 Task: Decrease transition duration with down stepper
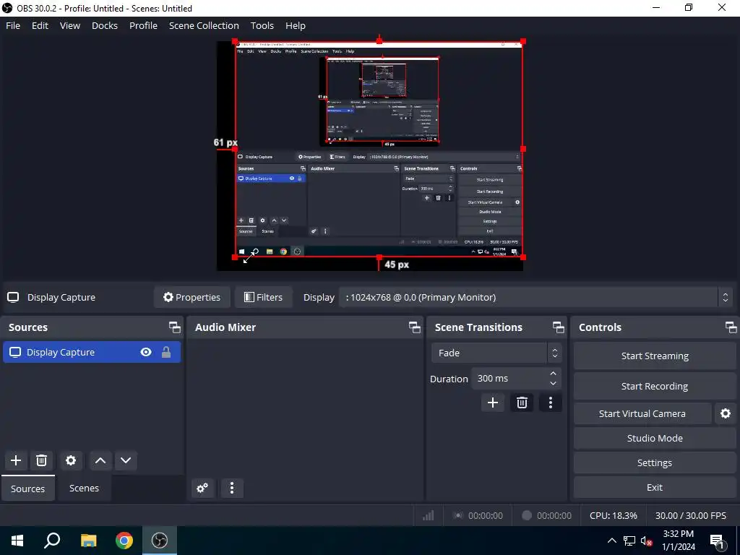(553, 384)
